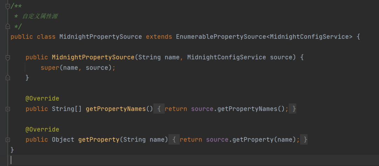Click the 'String' type in the constructor parameters
Viewport: 379px width, 166px height.
tap(149, 58)
